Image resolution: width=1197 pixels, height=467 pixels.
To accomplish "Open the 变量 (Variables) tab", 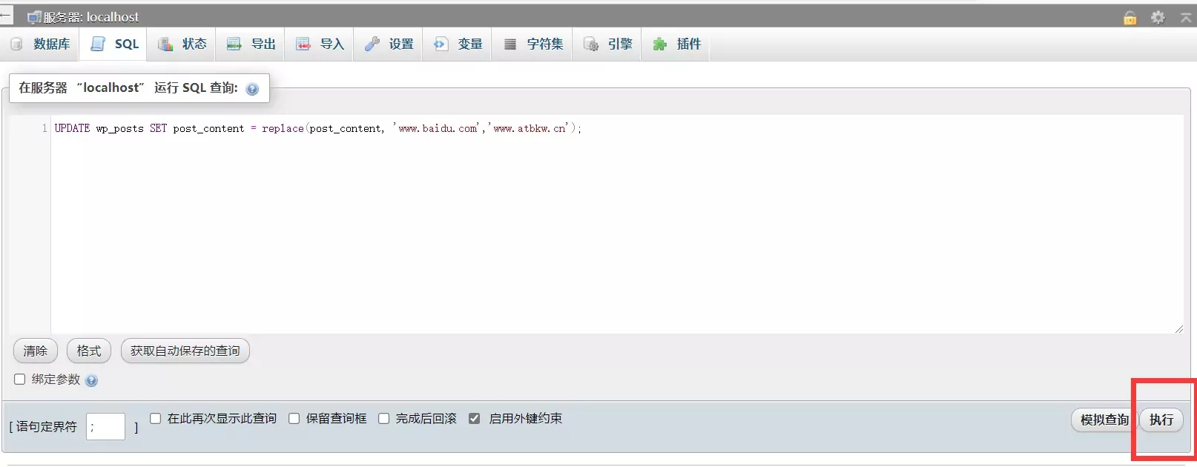I will (458, 44).
